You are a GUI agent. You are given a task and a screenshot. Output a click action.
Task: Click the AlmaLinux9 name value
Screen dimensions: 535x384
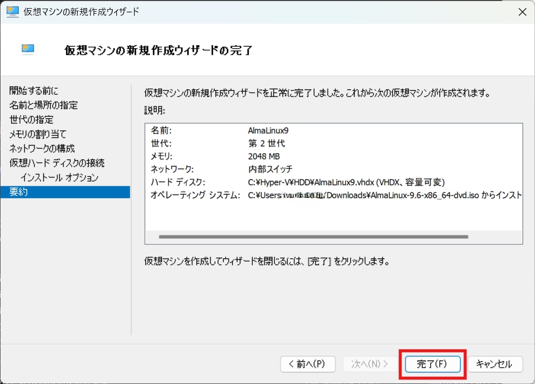pos(268,130)
